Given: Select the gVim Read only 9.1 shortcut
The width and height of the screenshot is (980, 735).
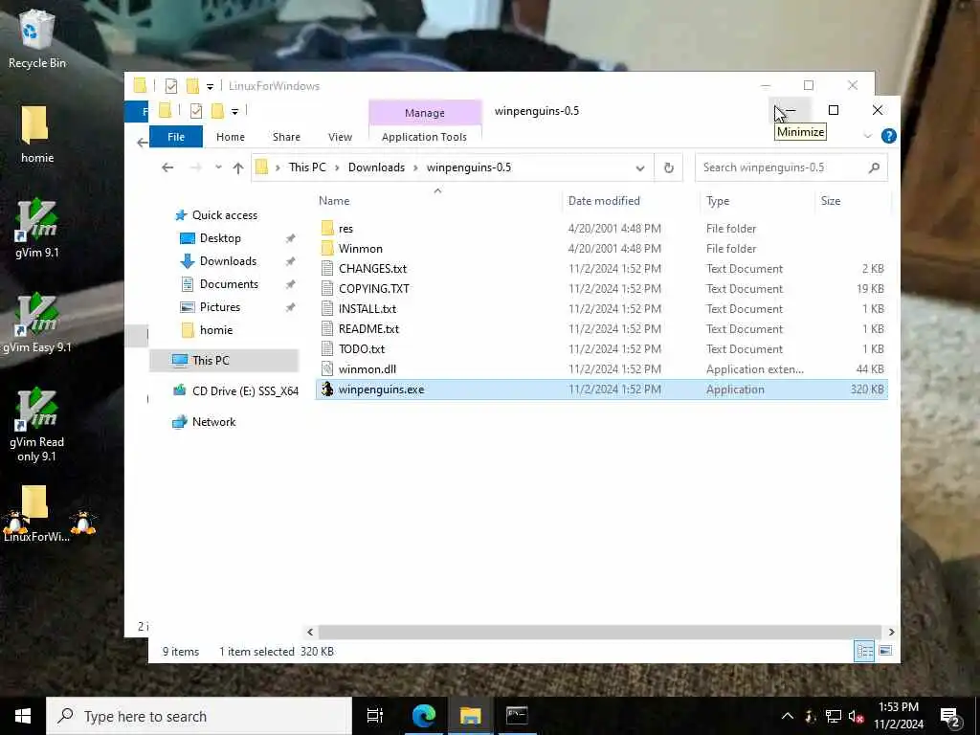Looking at the screenshot, I should click(x=37, y=425).
